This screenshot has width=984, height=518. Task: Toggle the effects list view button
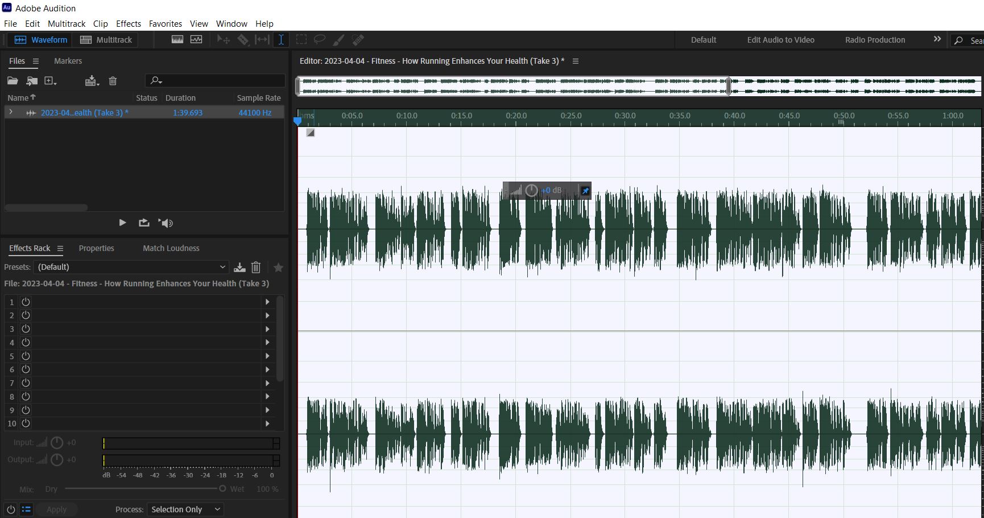26,509
